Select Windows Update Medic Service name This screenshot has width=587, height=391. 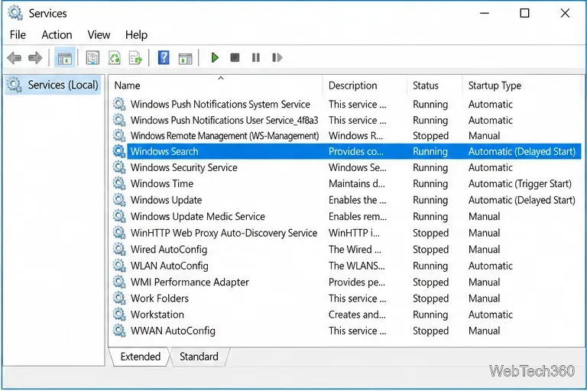tap(198, 216)
